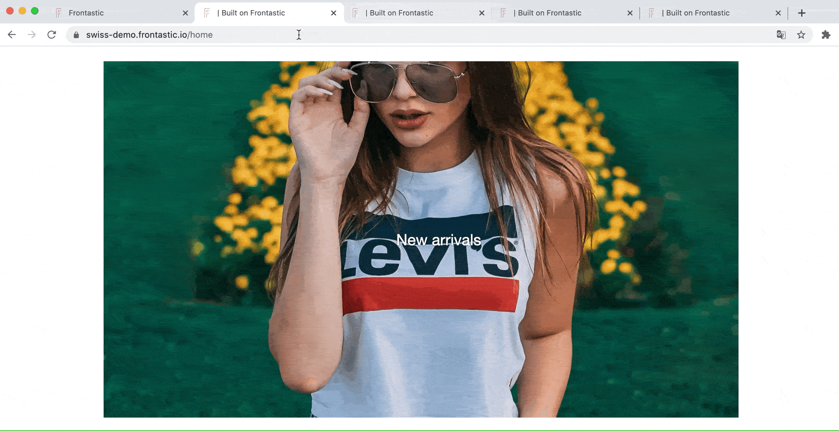Close the first Frontastic tab

[x=185, y=13]
